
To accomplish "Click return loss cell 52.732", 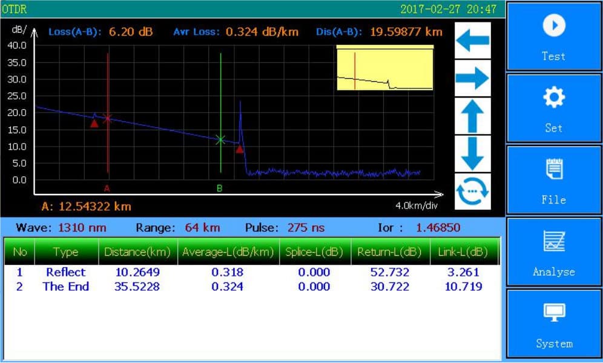I will [x=389, y=272].
